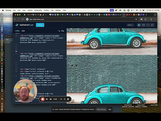
Task: Open the History menu
Action: [x=30, y=10]
